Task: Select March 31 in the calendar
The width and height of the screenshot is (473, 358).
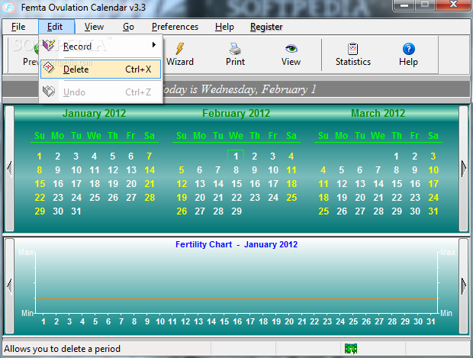Action: pyautogui.click(x=433, y=211)
